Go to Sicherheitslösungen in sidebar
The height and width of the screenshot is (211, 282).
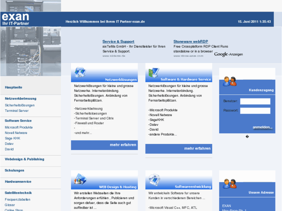(20, 105)
